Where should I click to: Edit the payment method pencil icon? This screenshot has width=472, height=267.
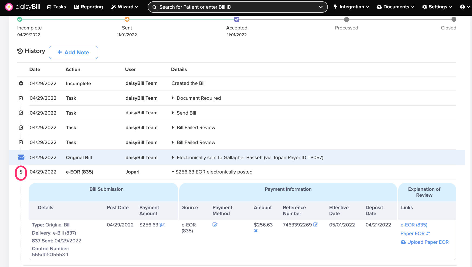click(215, 225)
